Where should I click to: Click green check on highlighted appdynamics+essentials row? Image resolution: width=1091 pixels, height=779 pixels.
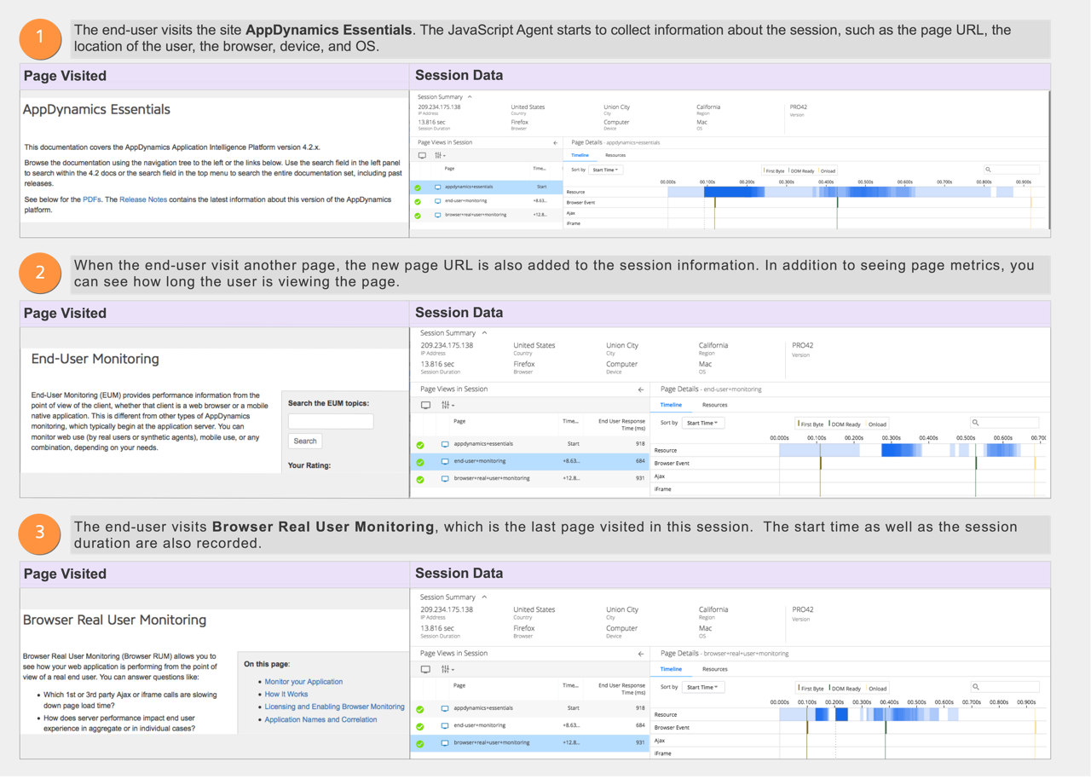[418, 188]
